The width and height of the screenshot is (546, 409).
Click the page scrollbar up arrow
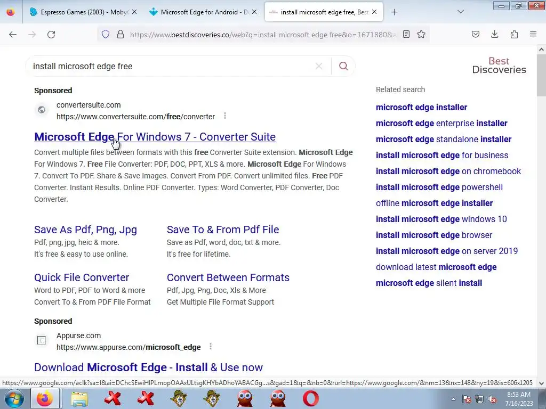pos(541,50)
